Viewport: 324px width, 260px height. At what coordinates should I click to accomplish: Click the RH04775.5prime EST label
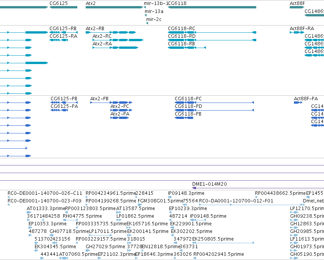(82, 216)
